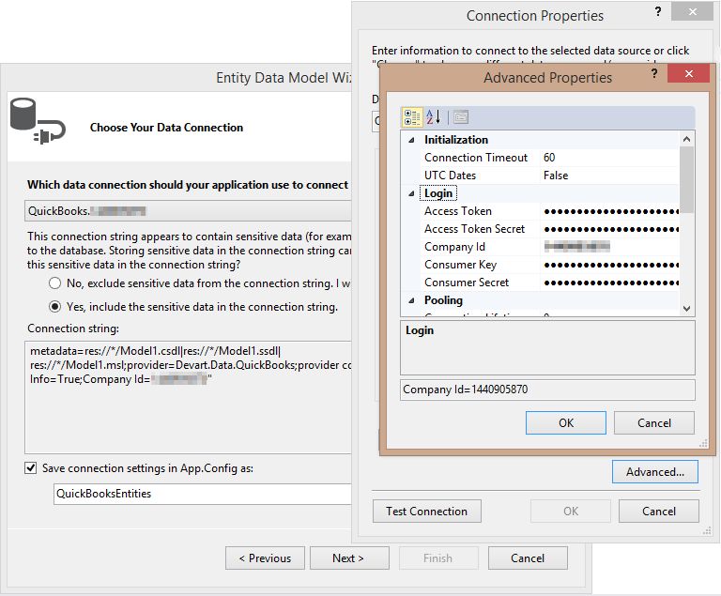Click the Connection Properties help question mark
721x596 pixels.
click(653, 11)
